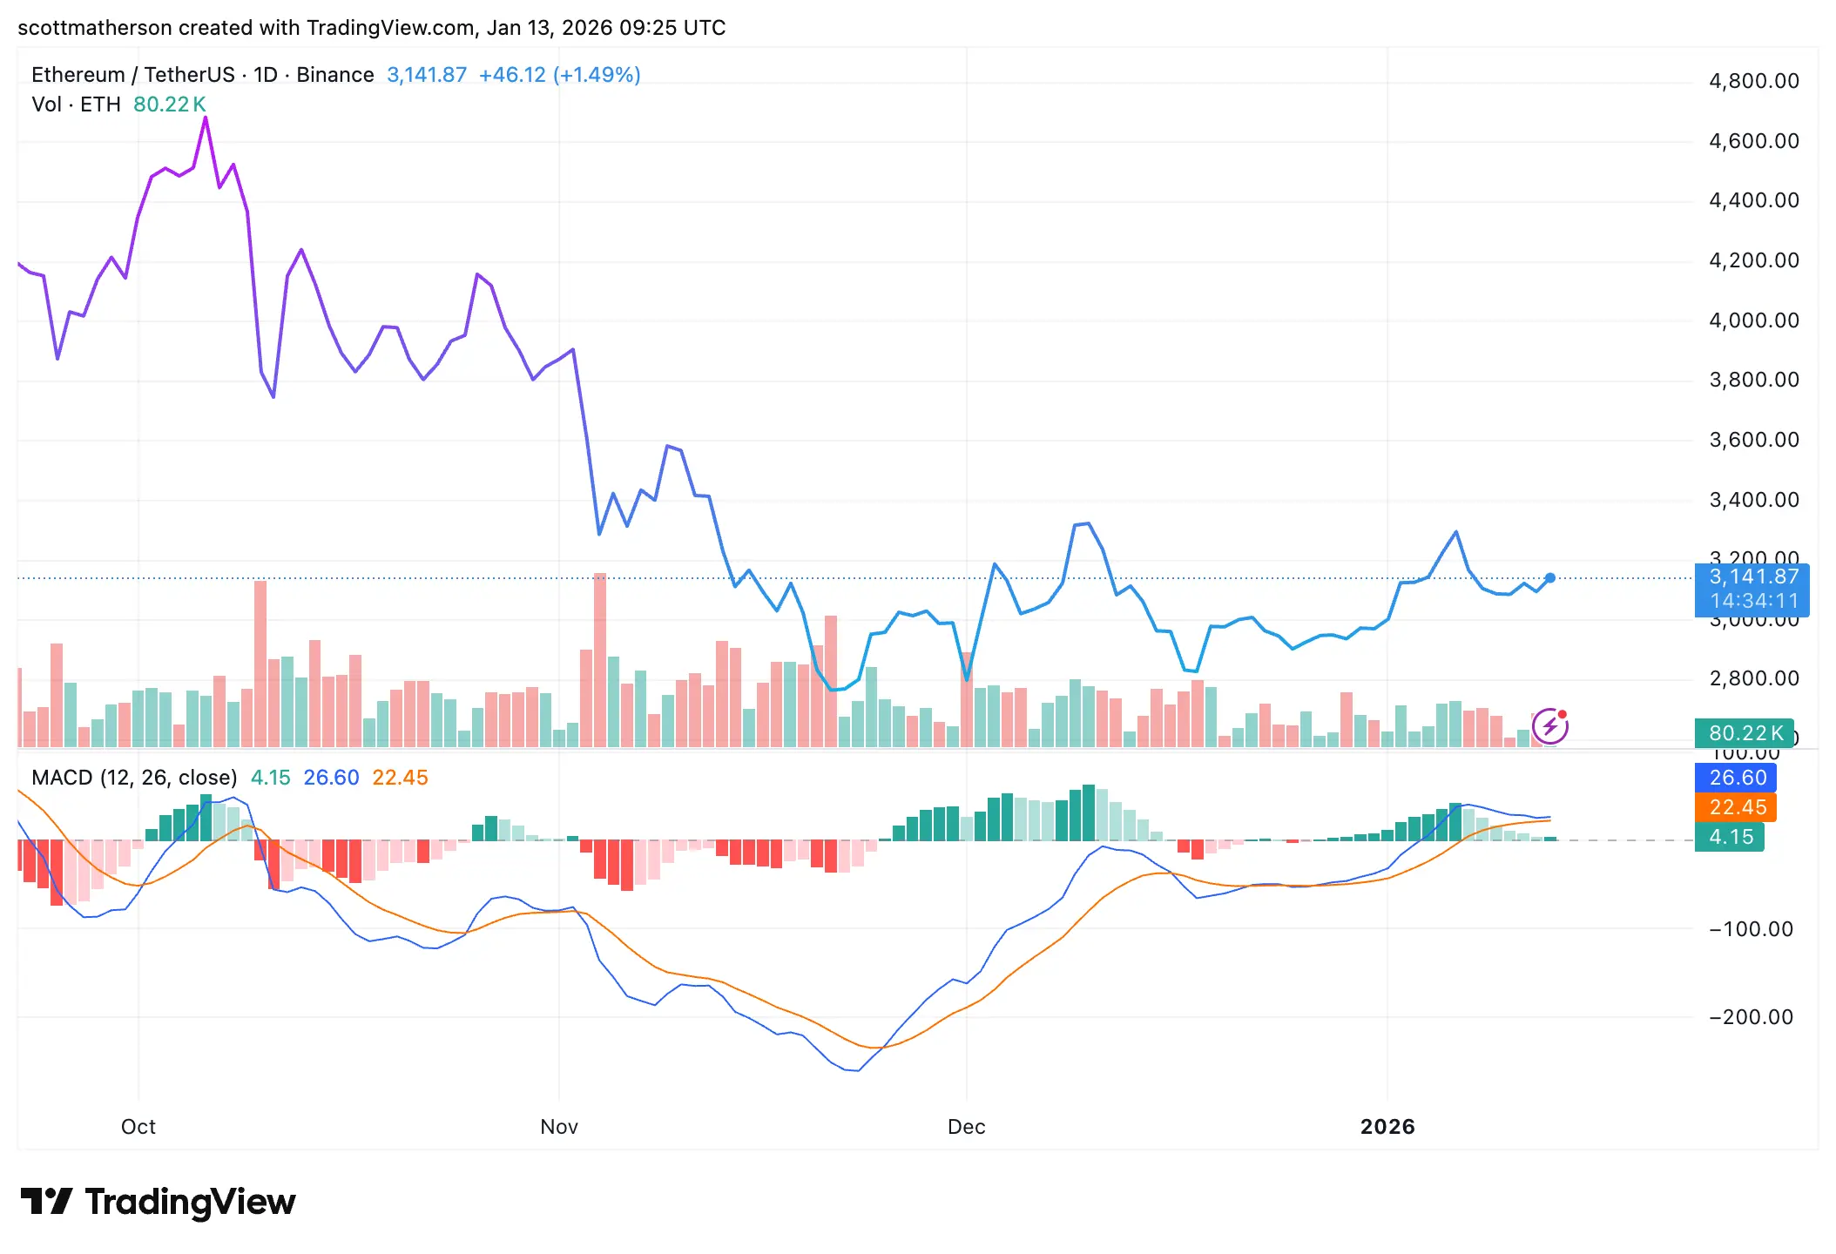Click the 2026 year label on the time axis

(x=1387, y=1127)
